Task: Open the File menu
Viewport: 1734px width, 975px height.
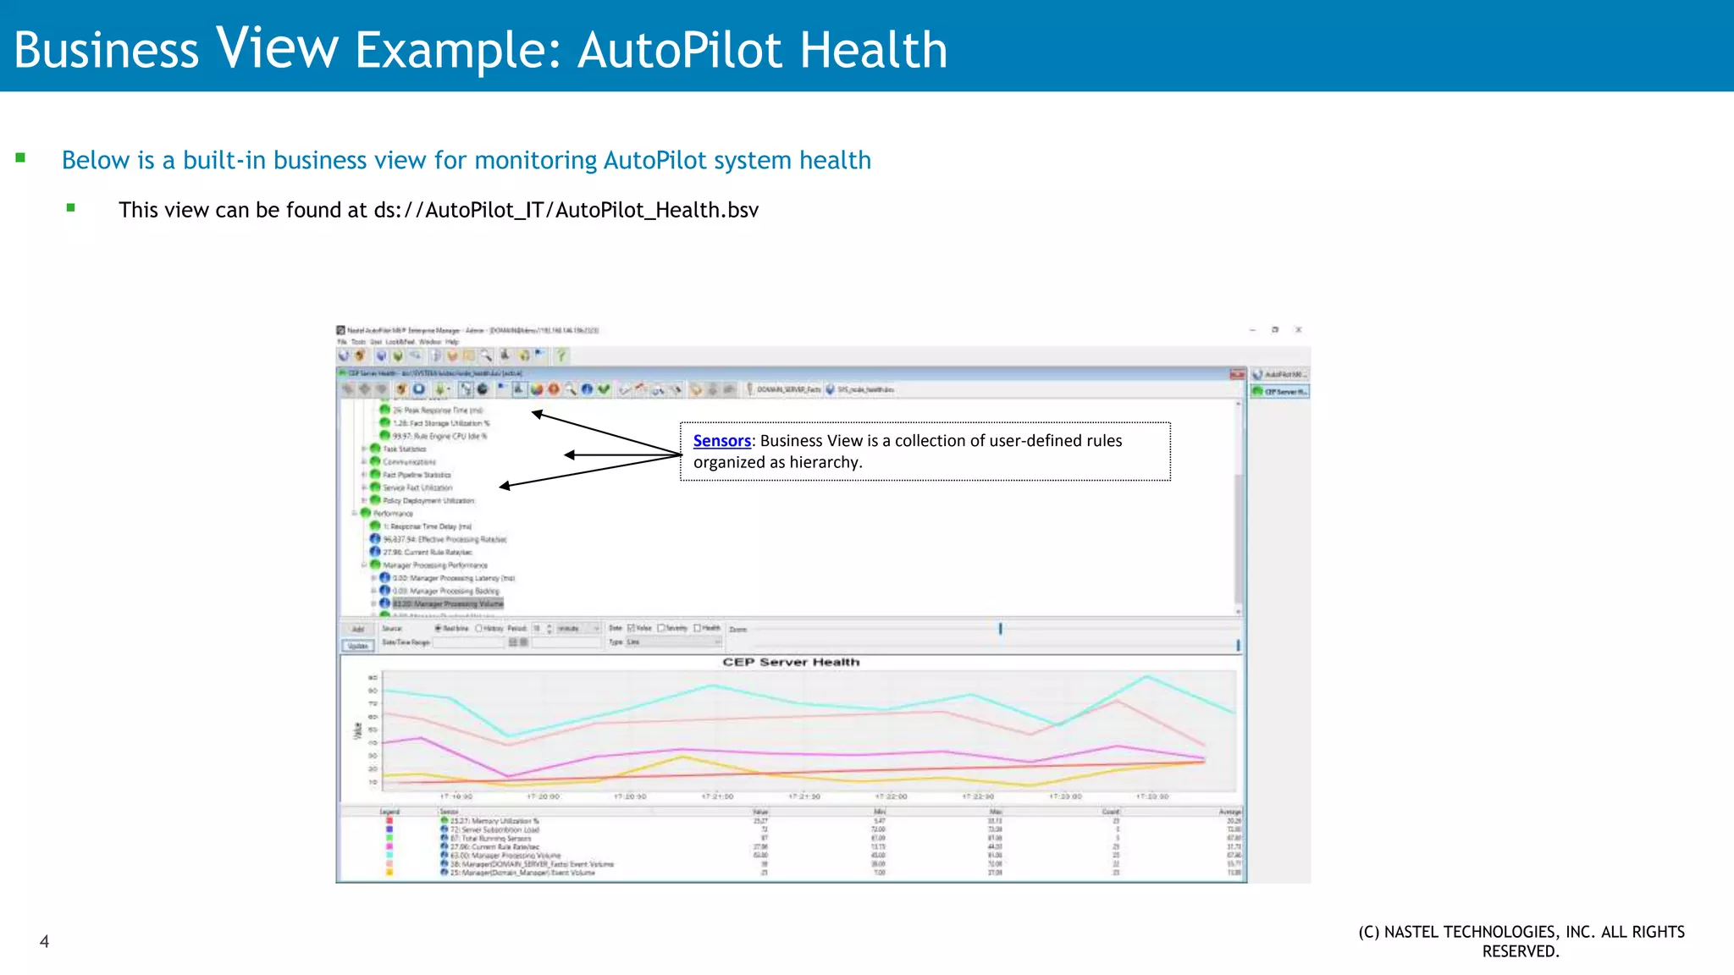Action: [x=342, y=342]
